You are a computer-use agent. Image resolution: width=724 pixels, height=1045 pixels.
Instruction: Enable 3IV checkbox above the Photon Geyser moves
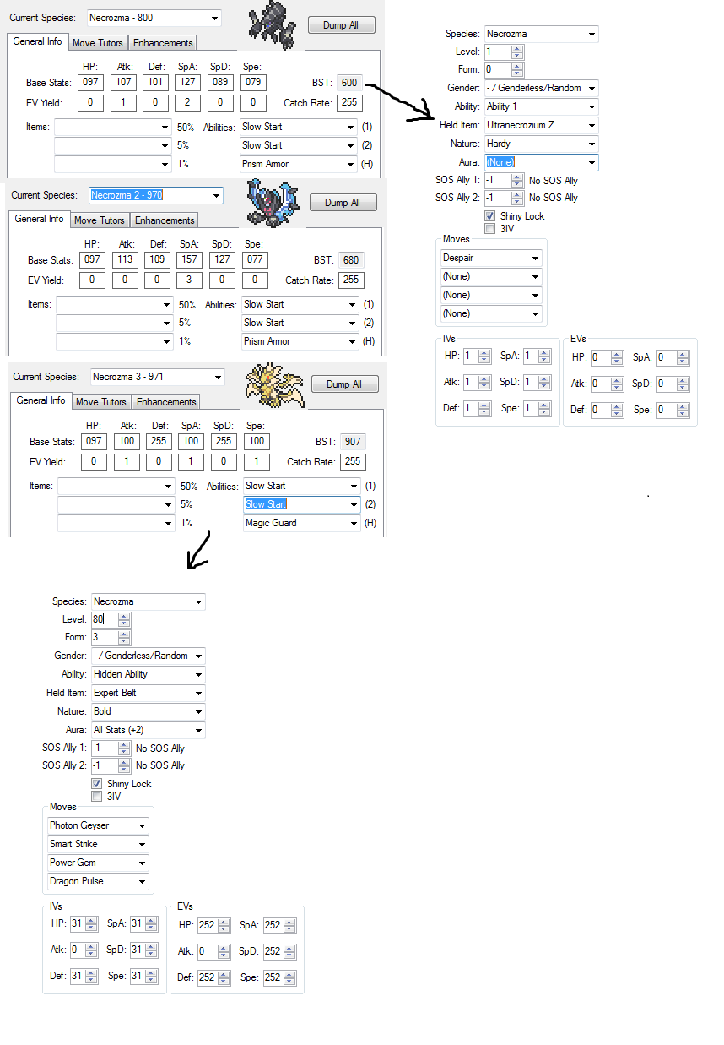97,796
